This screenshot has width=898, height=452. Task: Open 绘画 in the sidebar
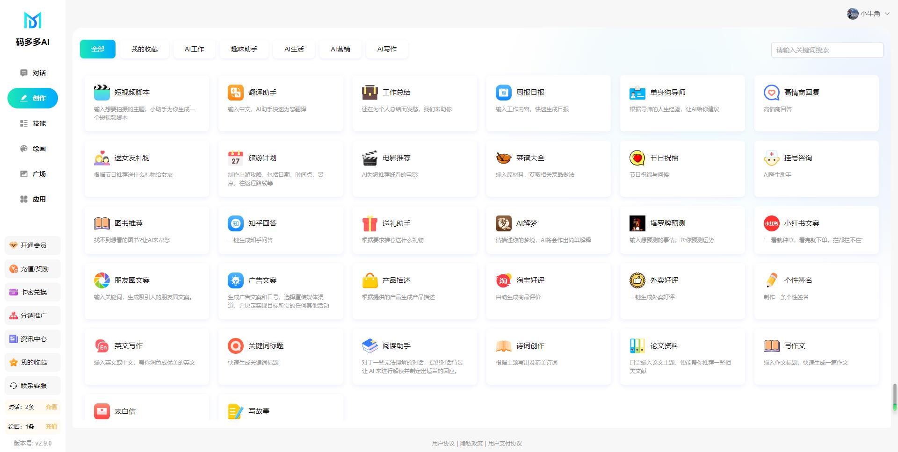coord(33,149)
